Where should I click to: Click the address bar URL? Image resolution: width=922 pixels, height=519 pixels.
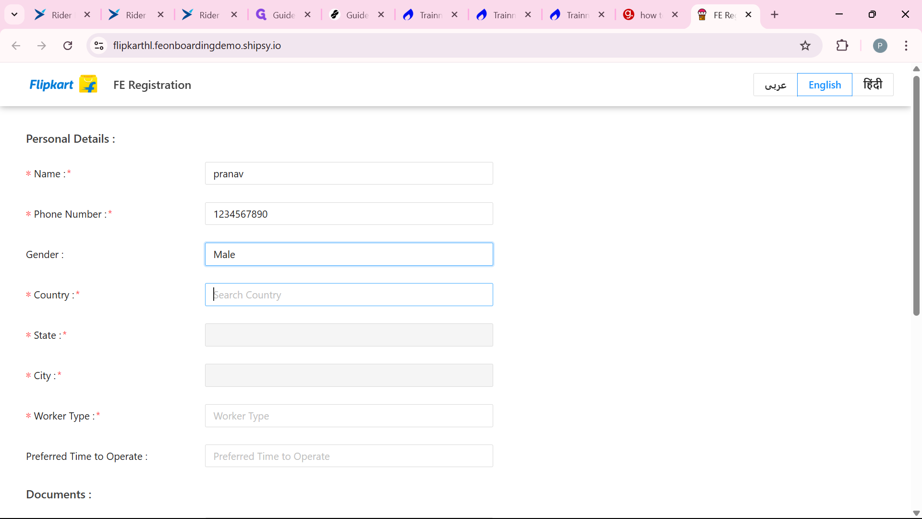197,46
